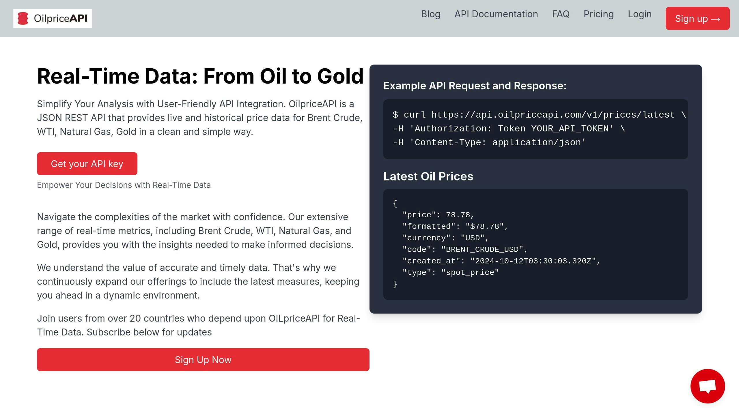Click the Sign Up Now button
This screenshot has height=415, width=739.
click(x=203, y=360)
